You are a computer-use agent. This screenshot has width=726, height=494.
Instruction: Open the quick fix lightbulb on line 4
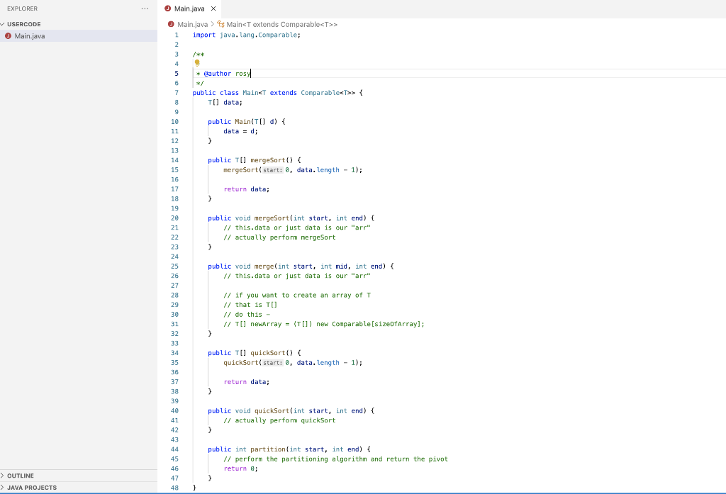(x=196, y=63)
